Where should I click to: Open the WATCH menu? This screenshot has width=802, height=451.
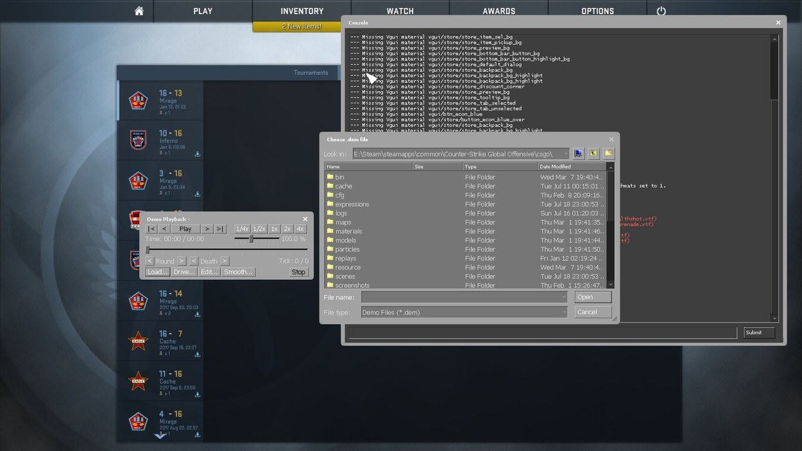[x=400, y=11]
